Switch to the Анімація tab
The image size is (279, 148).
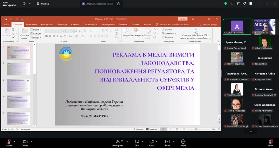(75, 24)
